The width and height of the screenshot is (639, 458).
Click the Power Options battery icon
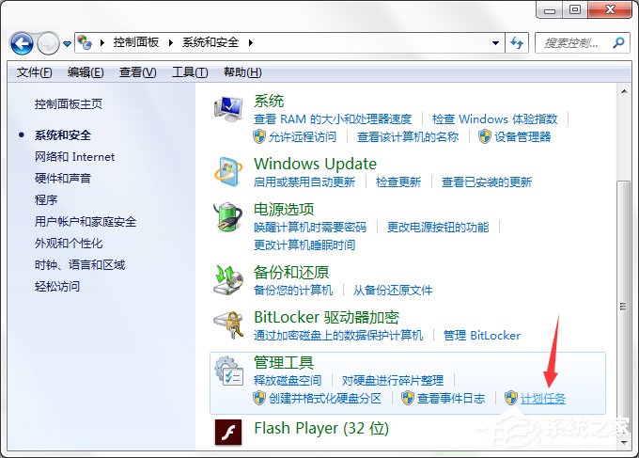point(228,218)
